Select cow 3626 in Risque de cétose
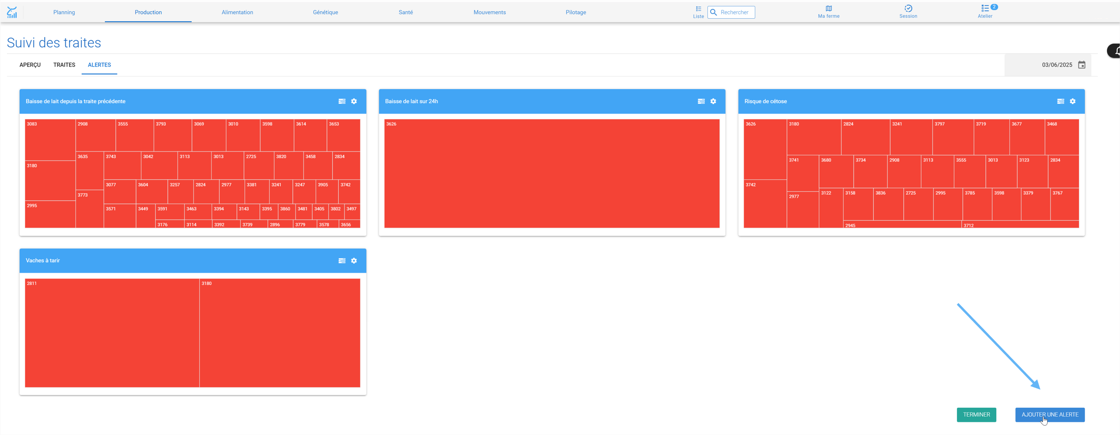This screenshot has width=1120, height=435. click(x=765, y=149)
